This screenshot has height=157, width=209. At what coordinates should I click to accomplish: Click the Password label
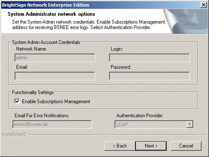click(121, 67)
